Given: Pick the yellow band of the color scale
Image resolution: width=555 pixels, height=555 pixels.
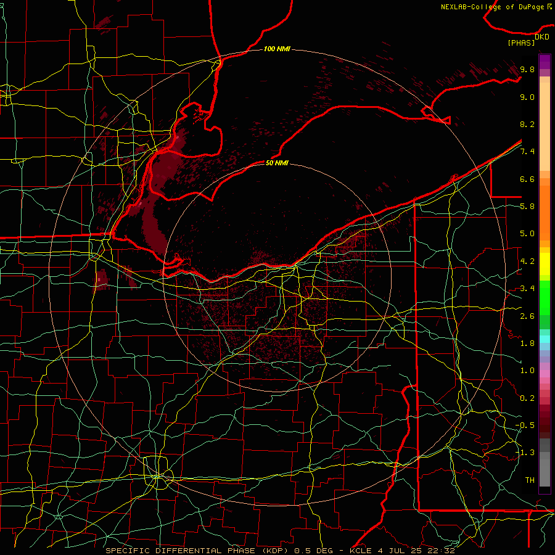Looking at the screenshot, I should (545, 264).
